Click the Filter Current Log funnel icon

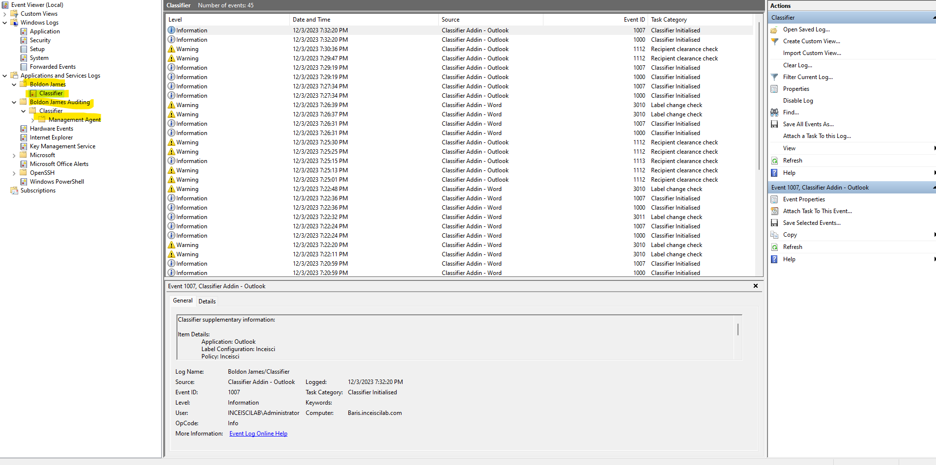pos(774,77)
